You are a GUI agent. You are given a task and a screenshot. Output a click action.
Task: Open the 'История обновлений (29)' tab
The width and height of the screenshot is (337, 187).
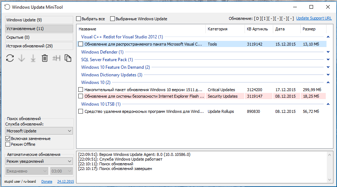pyautogui.click(x=39, y=46)
